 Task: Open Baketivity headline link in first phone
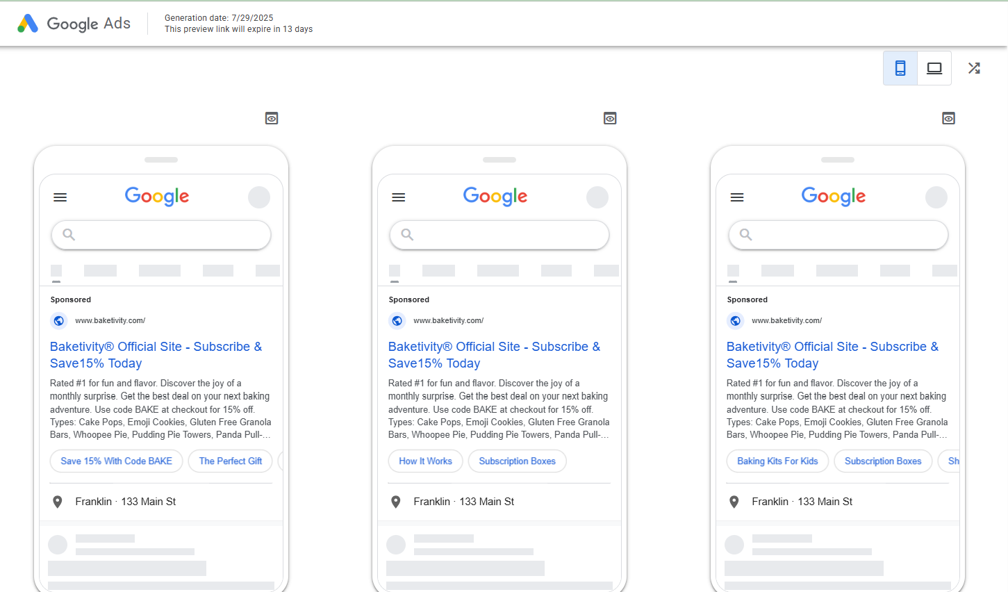click(x=156, y=355)
